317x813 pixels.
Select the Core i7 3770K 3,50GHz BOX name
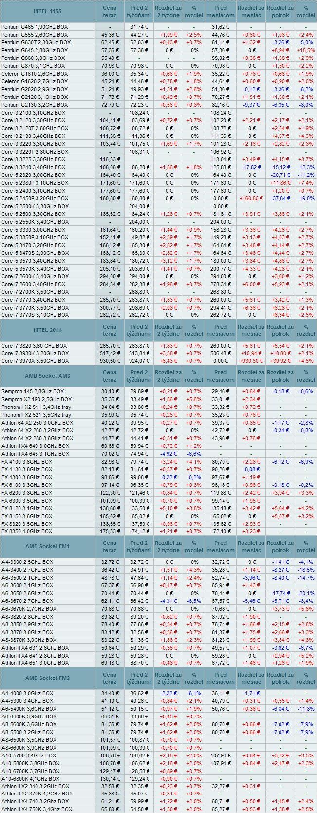point(35,308)
